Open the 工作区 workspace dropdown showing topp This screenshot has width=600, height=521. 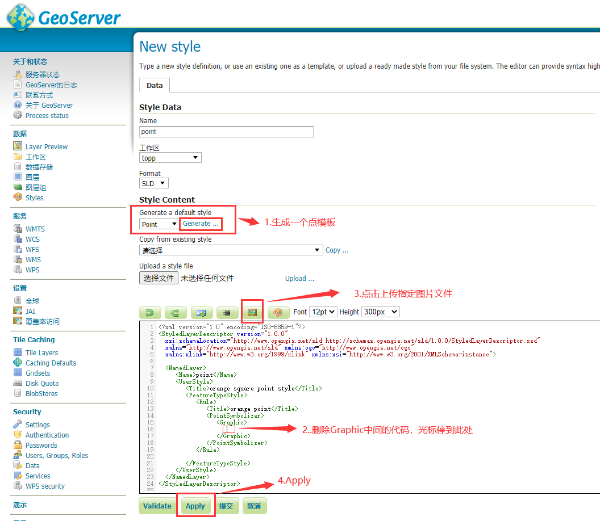pos(170,157)
